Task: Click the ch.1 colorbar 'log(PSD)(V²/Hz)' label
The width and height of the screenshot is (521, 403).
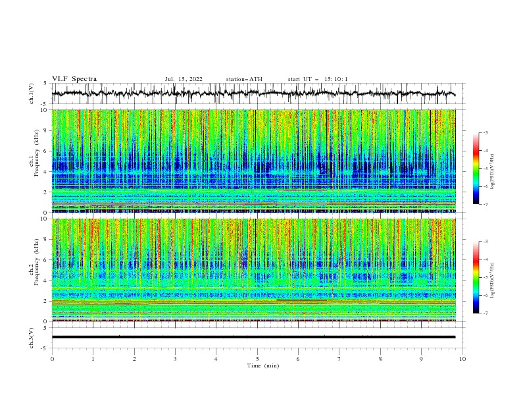Action: tap(493, 172)
